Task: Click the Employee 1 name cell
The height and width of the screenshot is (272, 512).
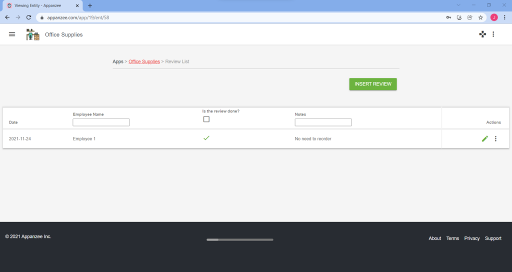Action: point(84,139)
